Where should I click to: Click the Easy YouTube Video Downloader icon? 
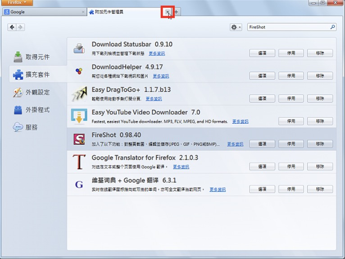79,116
